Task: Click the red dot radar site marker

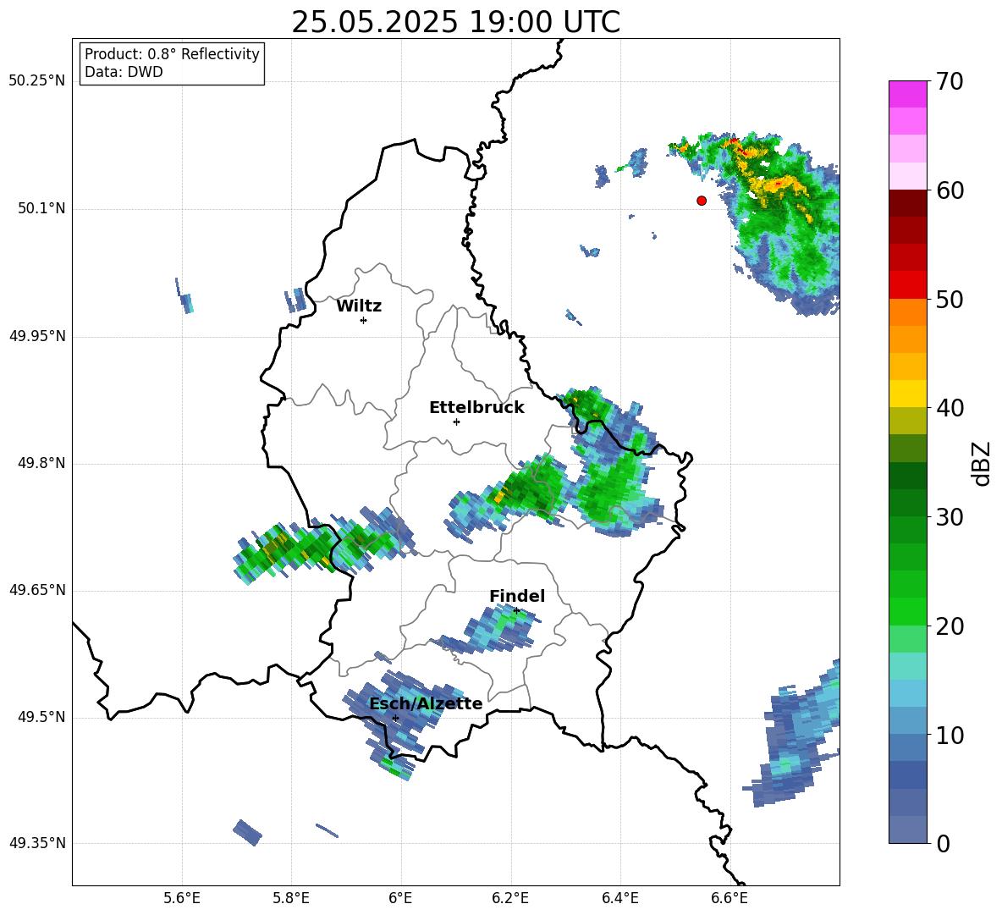Action: [702, 201]
